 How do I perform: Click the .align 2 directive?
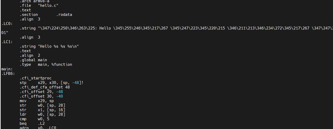[x=30, y=55]
